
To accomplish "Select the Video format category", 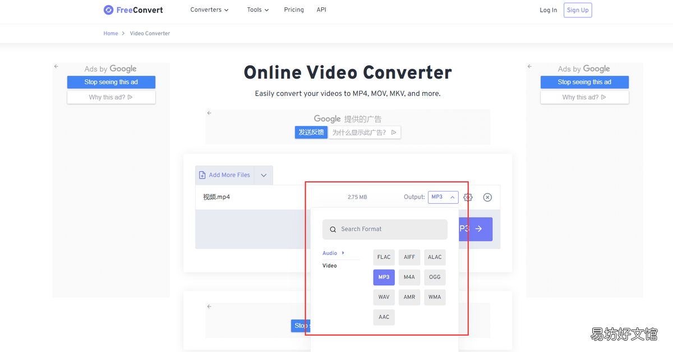I will tap(330, 266).
